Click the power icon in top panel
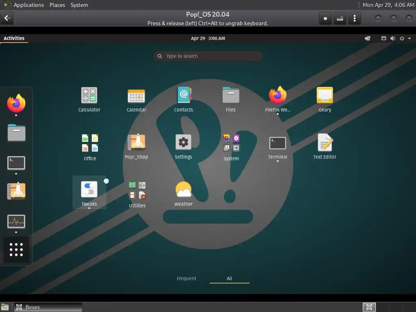This screenshot has height=312, width=416. click(402, 38)
